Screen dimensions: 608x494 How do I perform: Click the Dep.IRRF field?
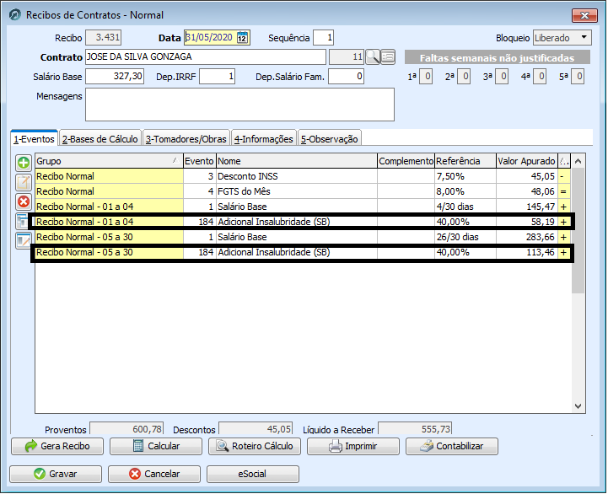[x=218, y=77]
